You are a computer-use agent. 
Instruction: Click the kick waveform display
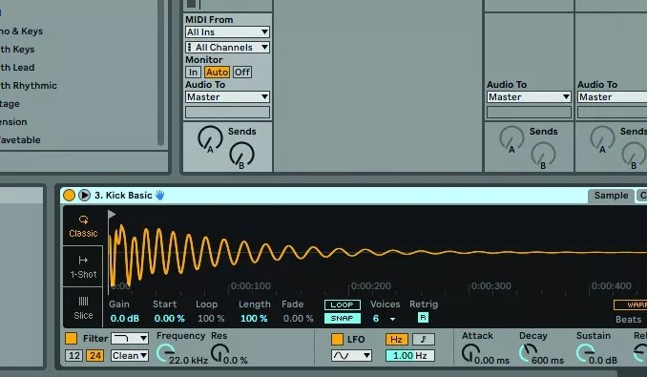pos(378,252)
